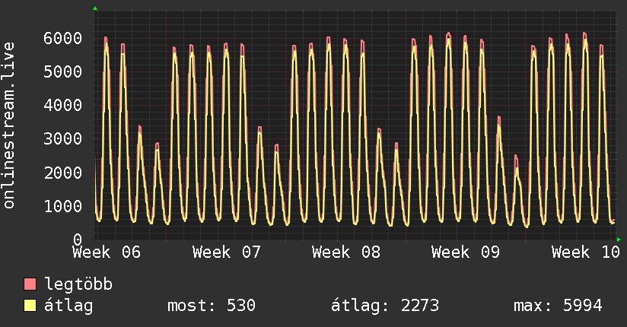Click the yellow átlag legend swatch
Screen dimensions: 627x327
[x=30, y=305]
